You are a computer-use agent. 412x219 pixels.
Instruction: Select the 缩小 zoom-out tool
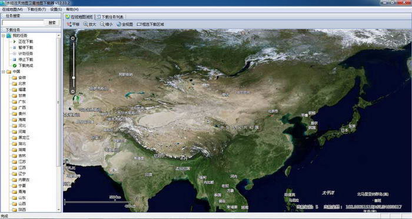click(106, 24)
